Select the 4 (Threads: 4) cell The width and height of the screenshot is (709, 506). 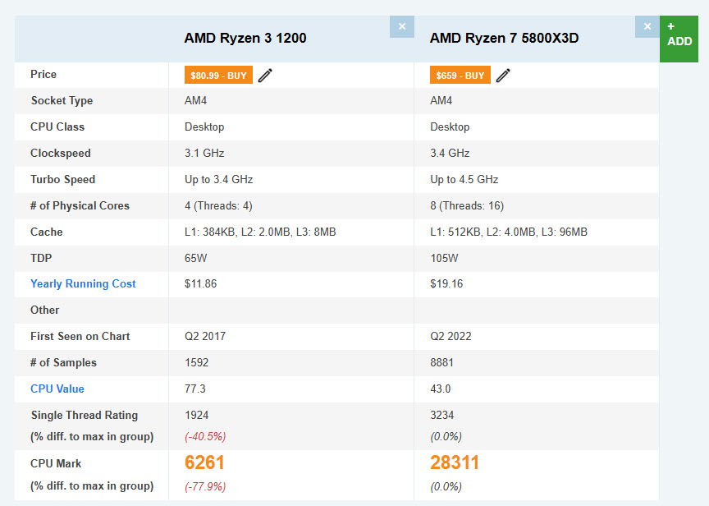[218, 206]
